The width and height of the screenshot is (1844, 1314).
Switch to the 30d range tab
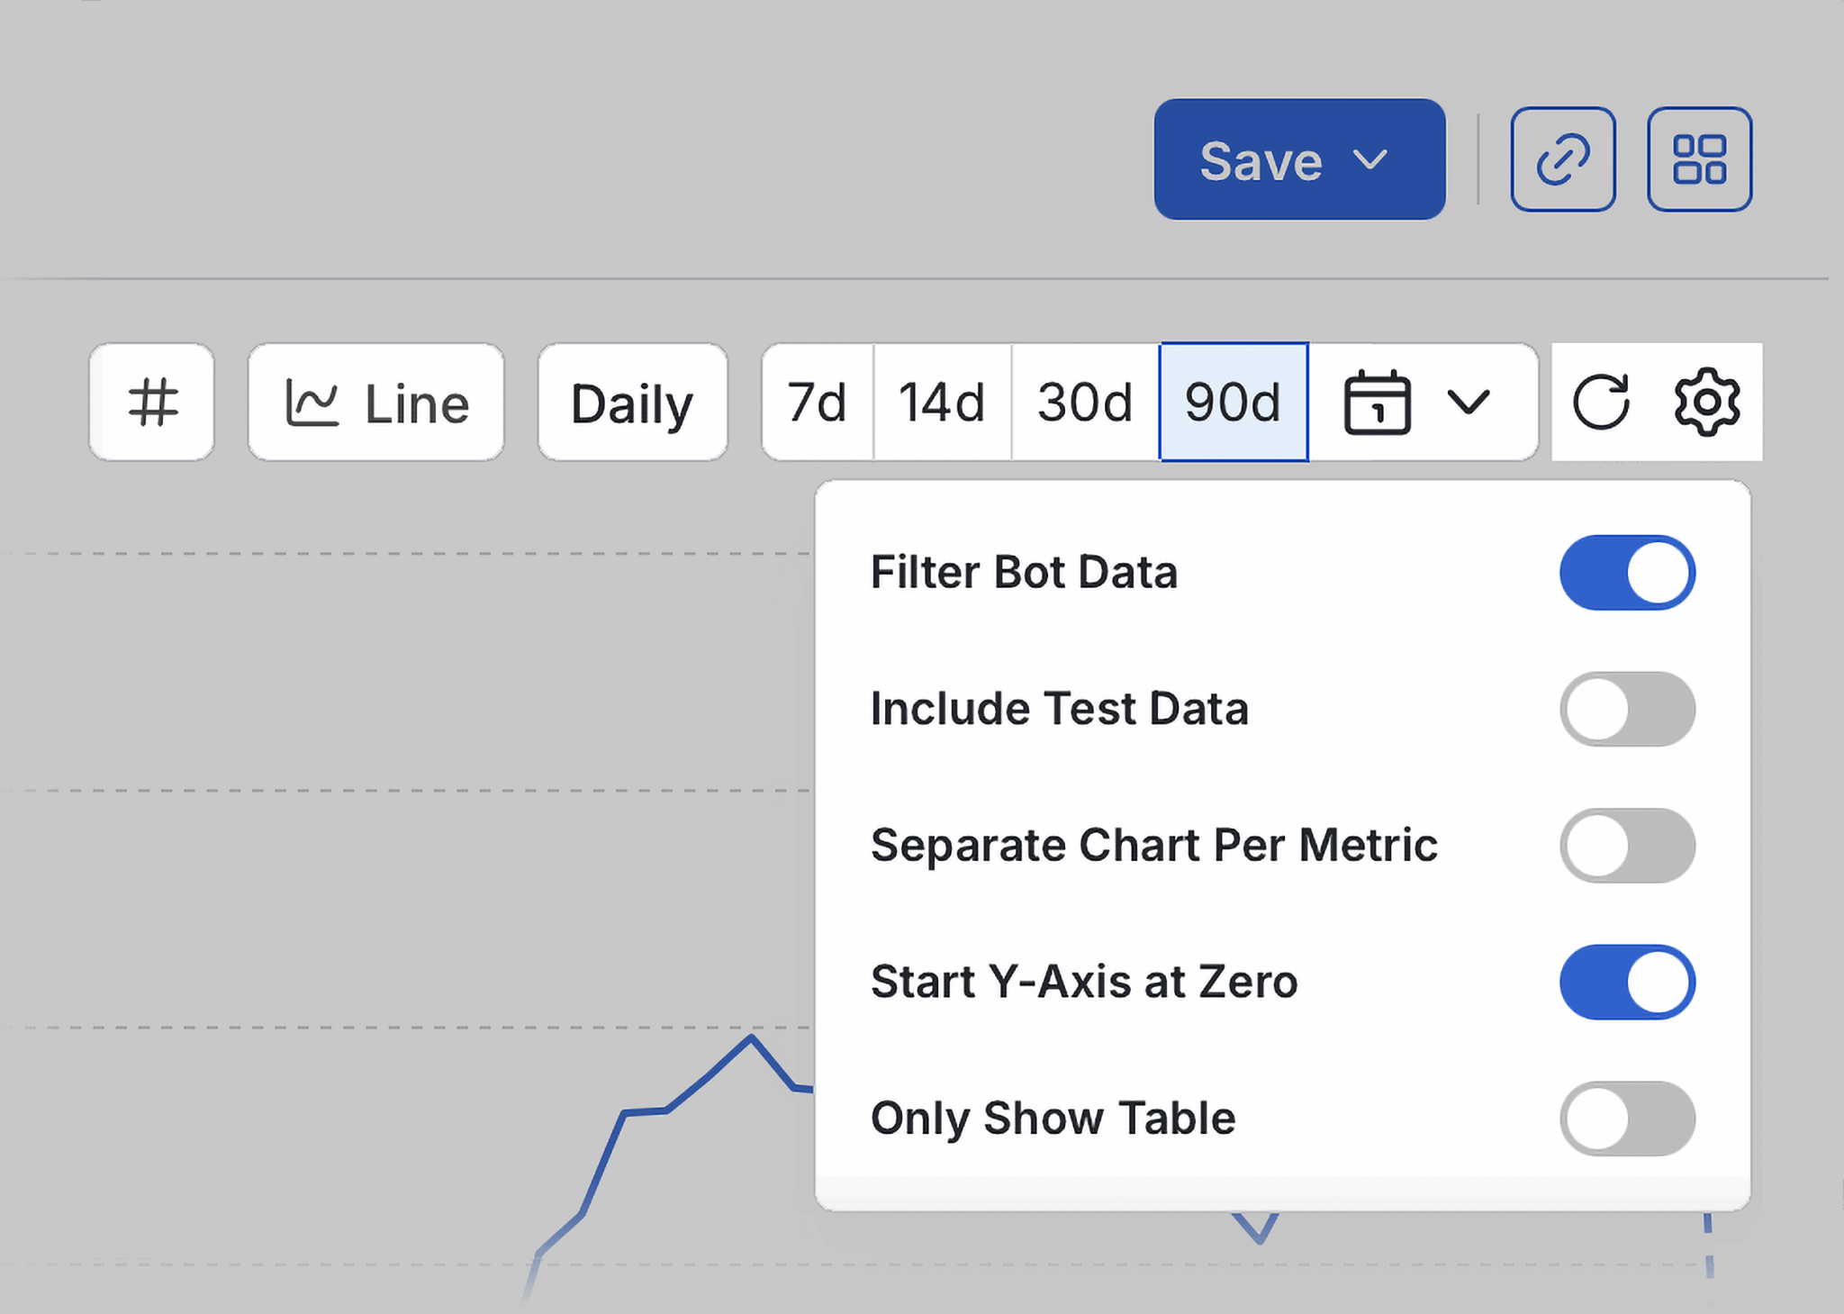(1082, 402)
